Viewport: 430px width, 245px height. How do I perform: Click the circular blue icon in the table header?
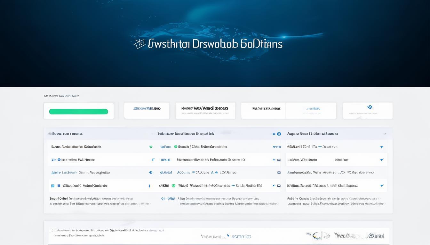pyautogui.click(x=279, y=134)
